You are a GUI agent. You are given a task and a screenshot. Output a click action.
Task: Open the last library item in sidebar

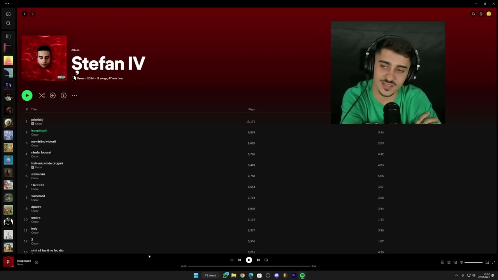click(x=8, y=247)
